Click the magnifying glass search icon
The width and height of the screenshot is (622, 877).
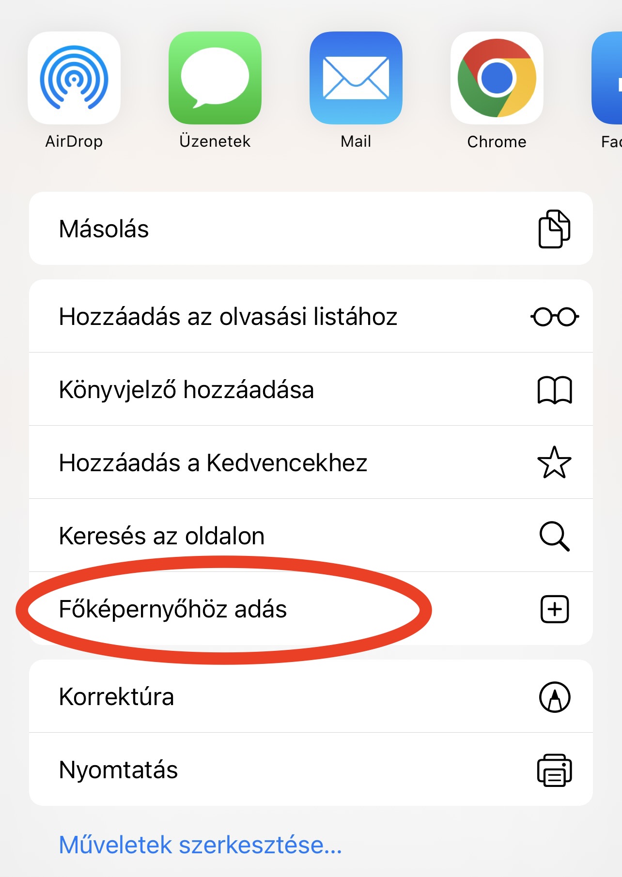(x=555, y=536)
